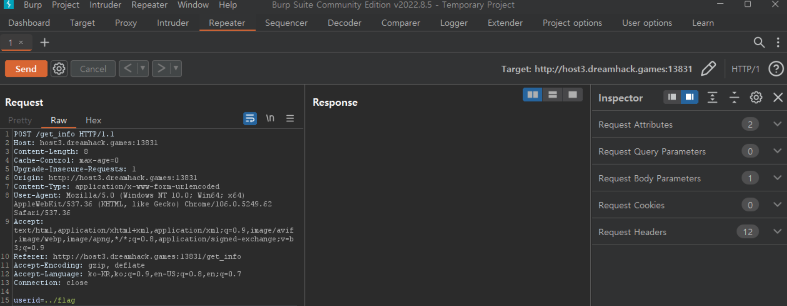Click the Burp Suite logo icon

pos(8,5)
